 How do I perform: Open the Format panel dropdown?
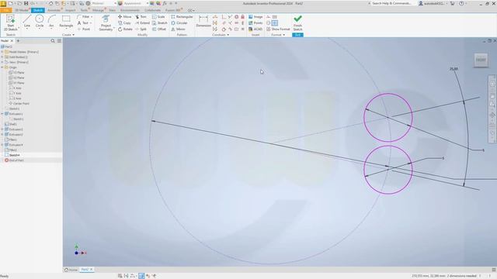coord(278,35)
